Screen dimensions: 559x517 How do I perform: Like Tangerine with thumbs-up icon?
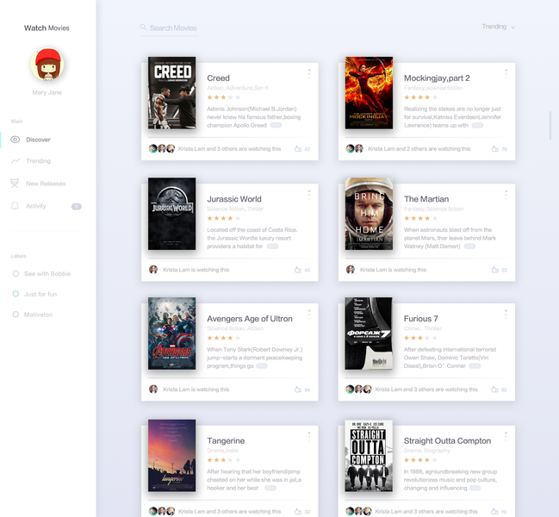click(298, 512)
